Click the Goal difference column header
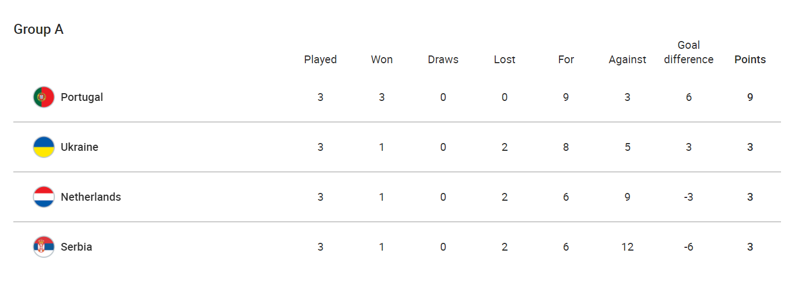This screenshot has width=796, height=285. 688,52
